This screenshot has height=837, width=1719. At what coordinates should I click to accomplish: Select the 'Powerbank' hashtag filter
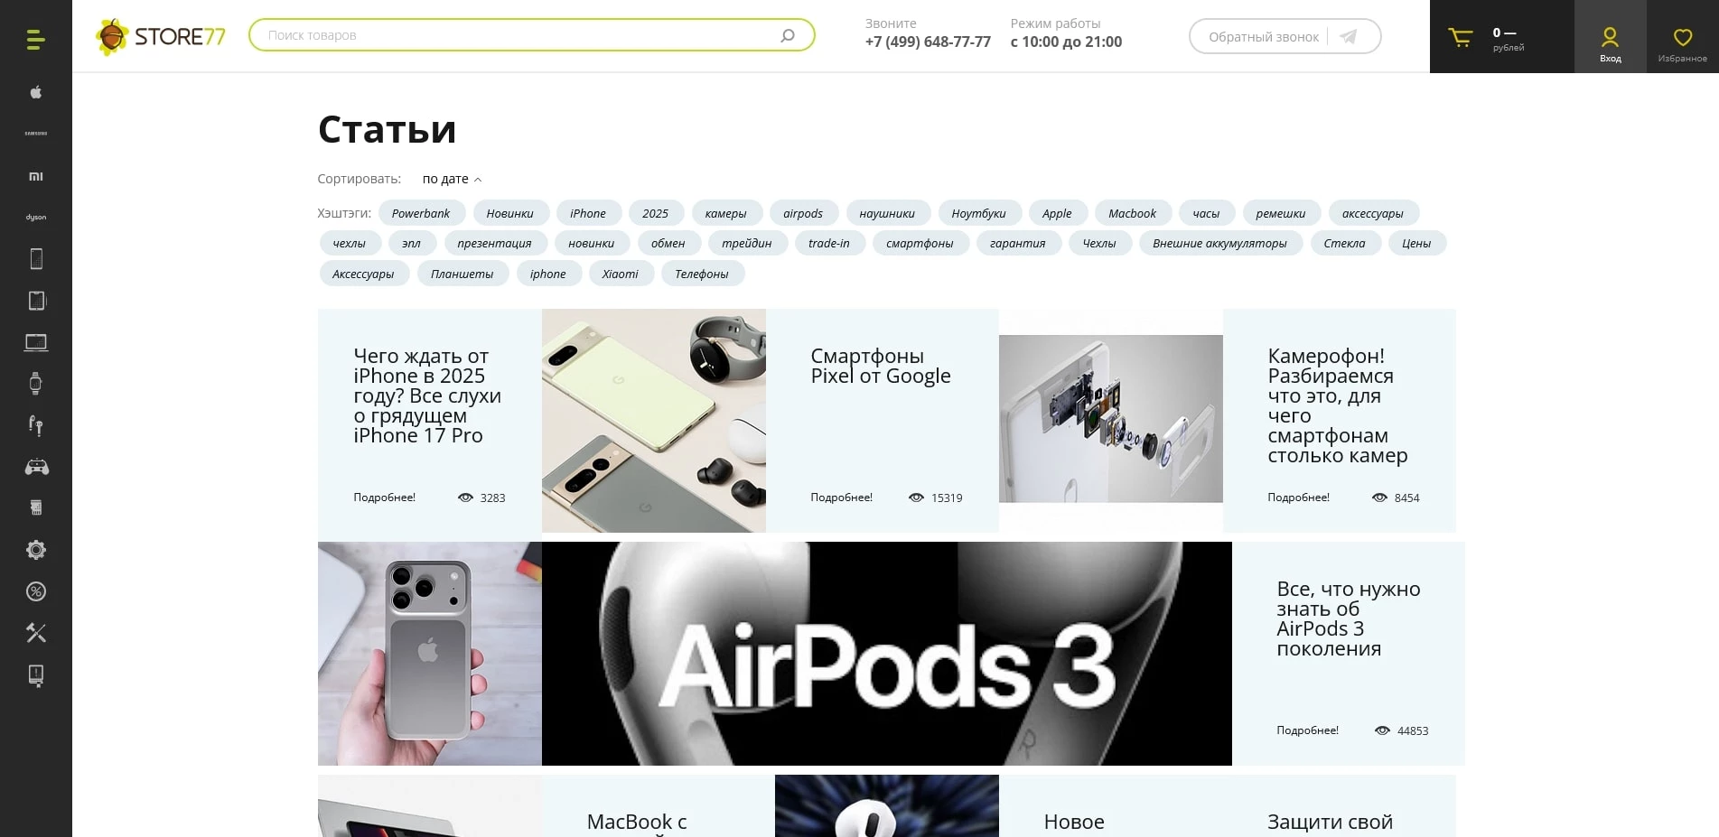421,213
